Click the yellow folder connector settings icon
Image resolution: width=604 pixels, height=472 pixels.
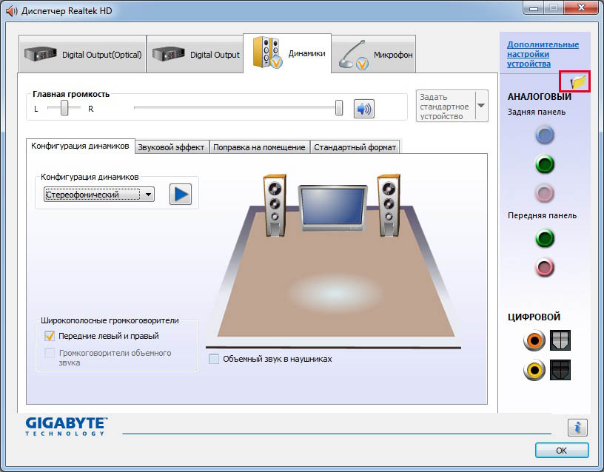click(577, 81)
